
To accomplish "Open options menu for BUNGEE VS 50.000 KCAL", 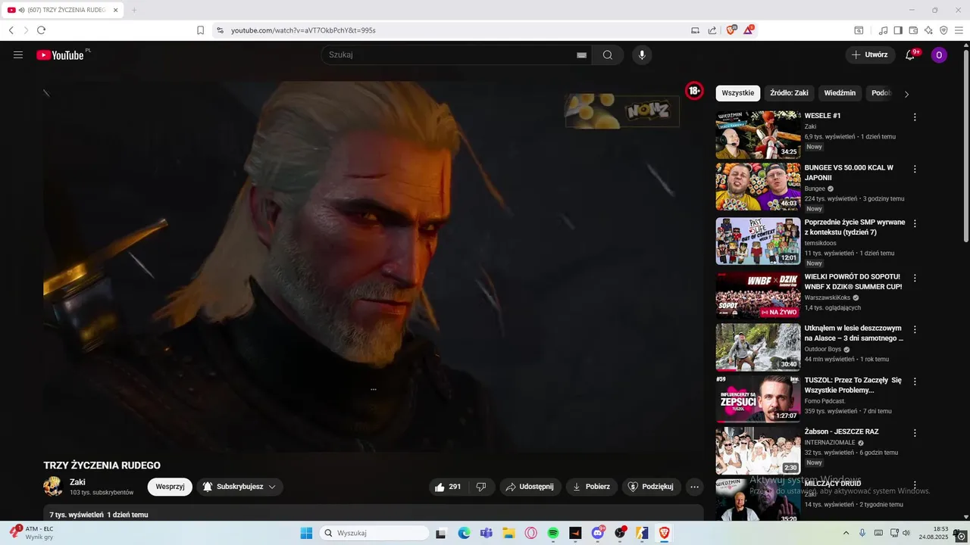I will pos(915,170).
